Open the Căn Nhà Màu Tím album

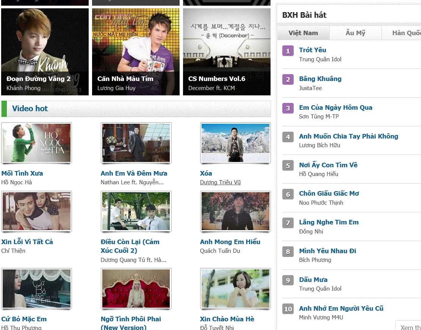pos(136,52)
